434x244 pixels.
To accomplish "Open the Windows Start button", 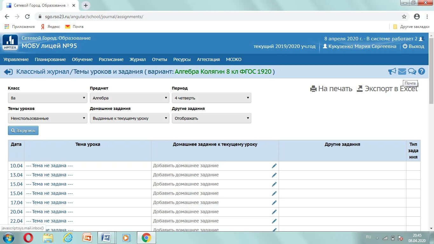I will click(8, 237).
